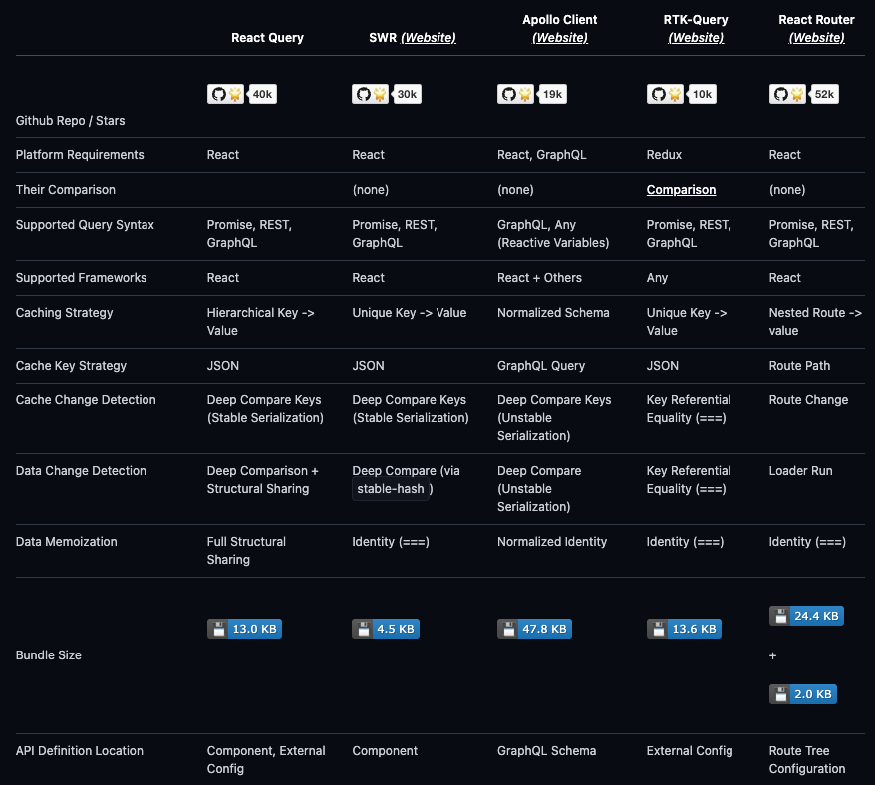Open the 2.0 KB bundle size badge
The height and width of the screenshot is (785, 875).
click(803, 694)
